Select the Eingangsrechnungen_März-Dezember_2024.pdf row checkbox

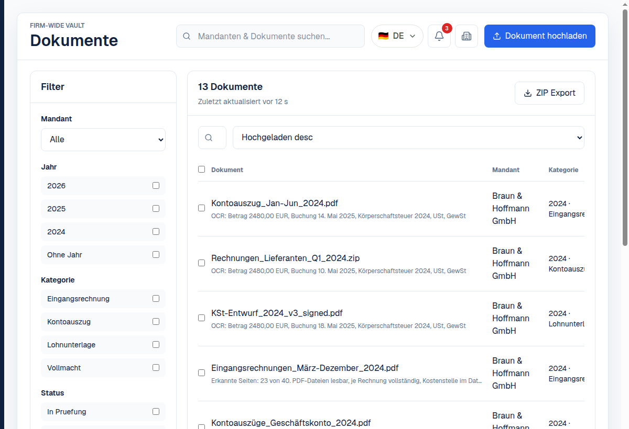coord(201,372)
